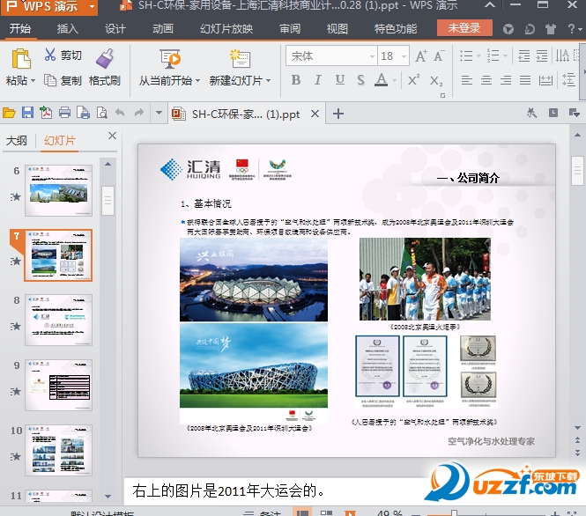Open the 设计 ribbon tab
The height and width of the screenshot is (516, 586).
pos(115,29)
